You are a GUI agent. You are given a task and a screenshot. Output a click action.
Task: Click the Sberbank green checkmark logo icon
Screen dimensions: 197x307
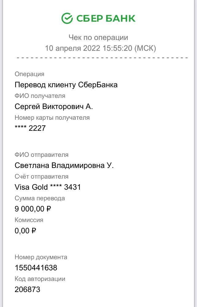[x=67, y=18]
